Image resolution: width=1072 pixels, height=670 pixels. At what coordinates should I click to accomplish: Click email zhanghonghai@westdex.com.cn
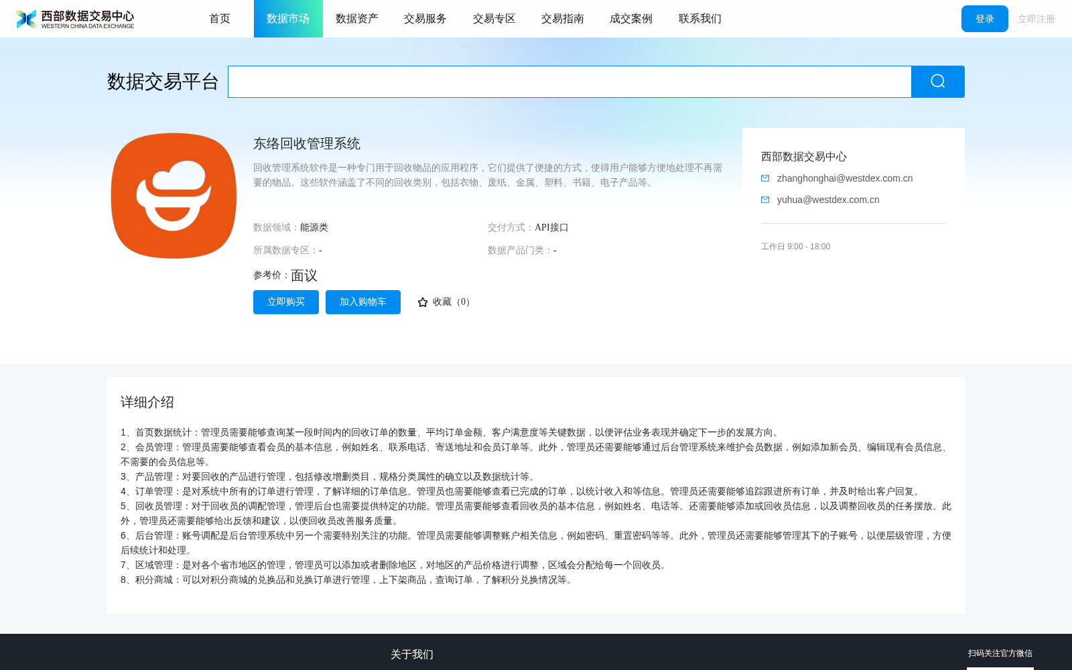(x=845, y=178)
